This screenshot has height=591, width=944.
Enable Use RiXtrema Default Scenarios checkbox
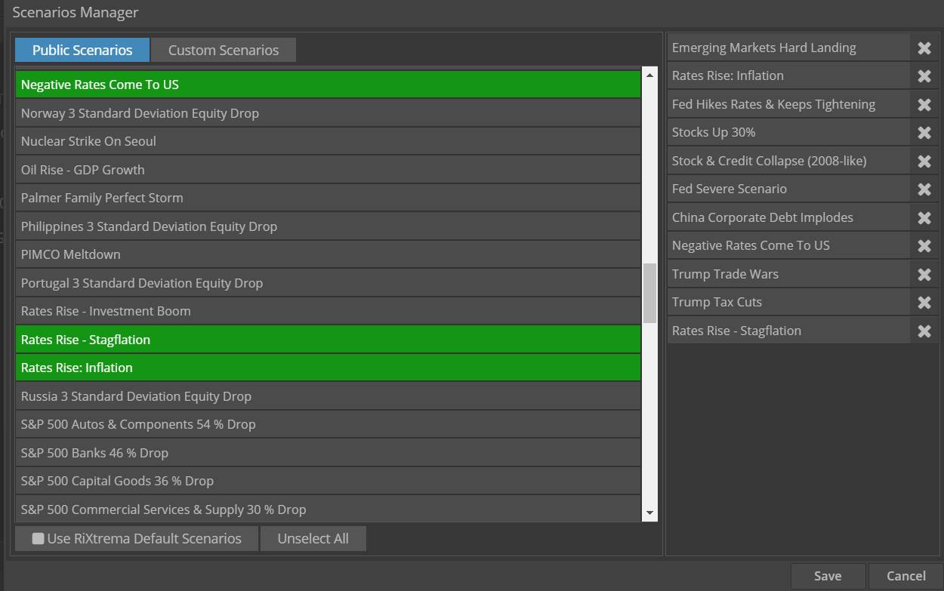click(38, 539)
